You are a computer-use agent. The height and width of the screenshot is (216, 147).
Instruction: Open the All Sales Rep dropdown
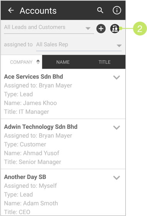79,46
